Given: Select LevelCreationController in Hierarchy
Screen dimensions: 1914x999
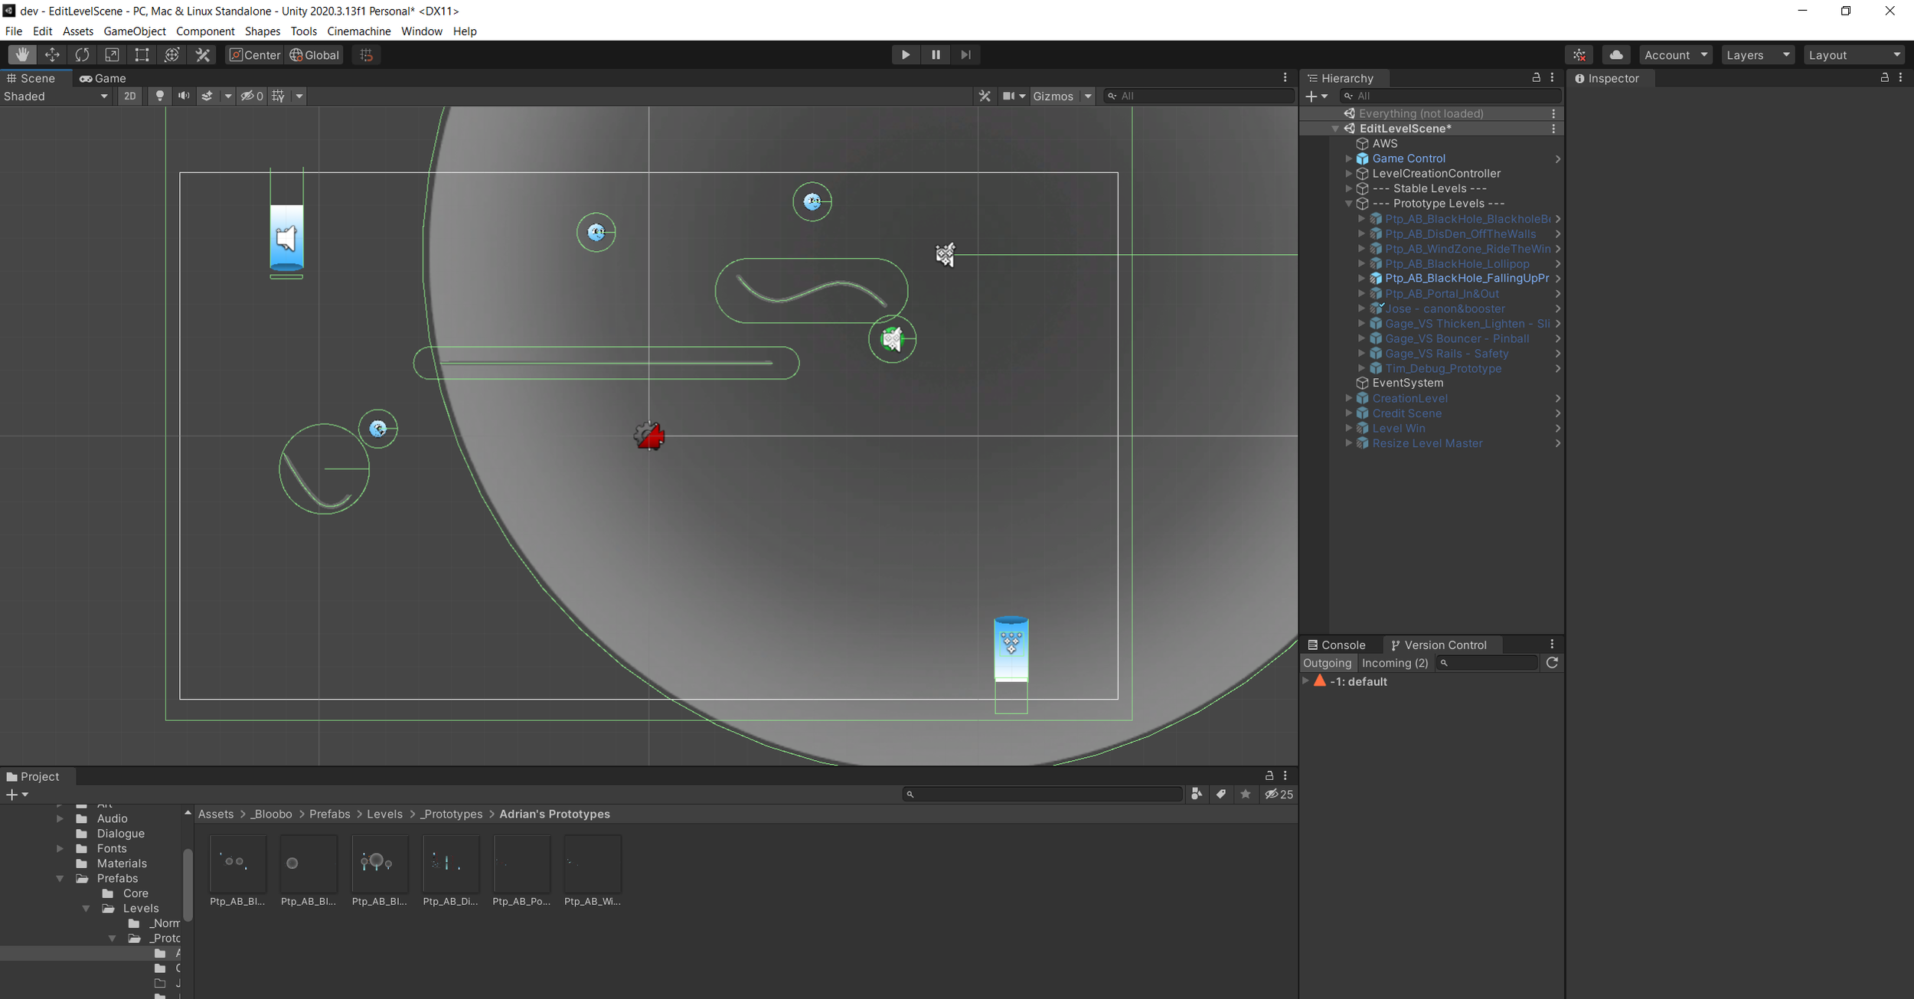Looking at the screenshot, I should point(1436,173).
